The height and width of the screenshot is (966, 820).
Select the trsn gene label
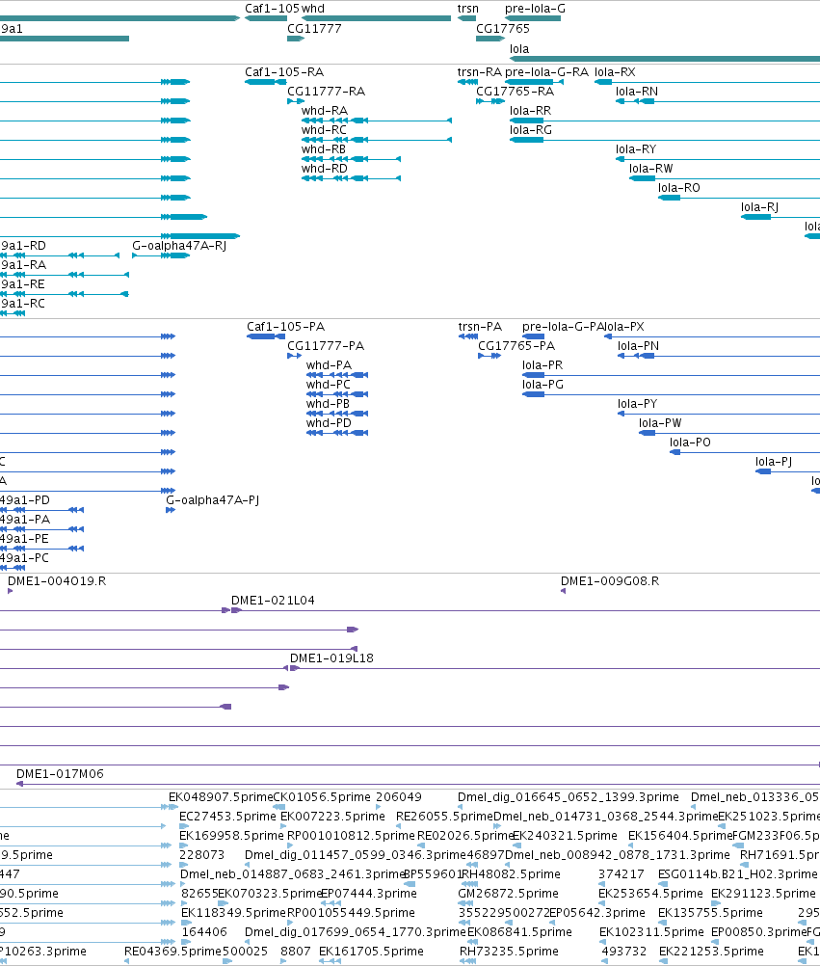(468, 9)
